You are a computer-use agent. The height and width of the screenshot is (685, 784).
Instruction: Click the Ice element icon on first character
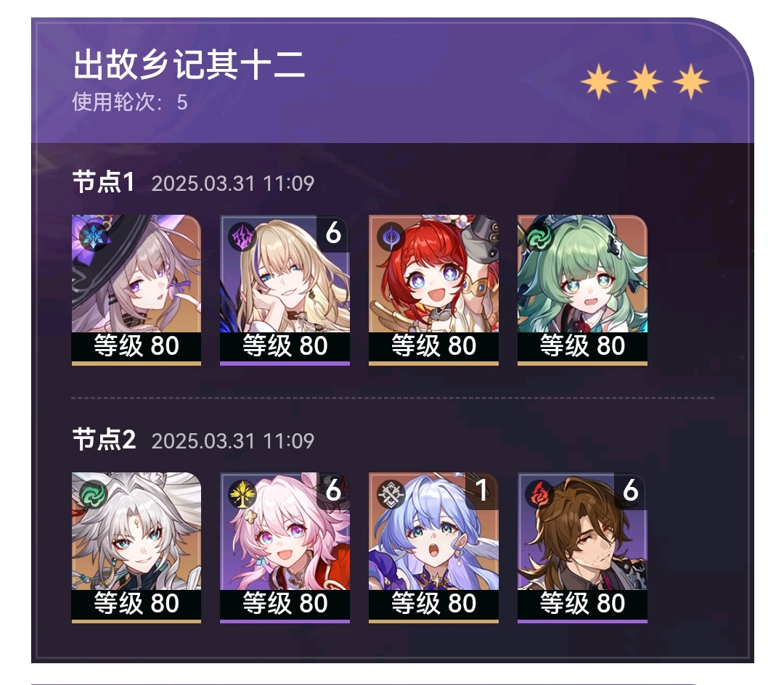pyautogui.click(x=93, y=237)
